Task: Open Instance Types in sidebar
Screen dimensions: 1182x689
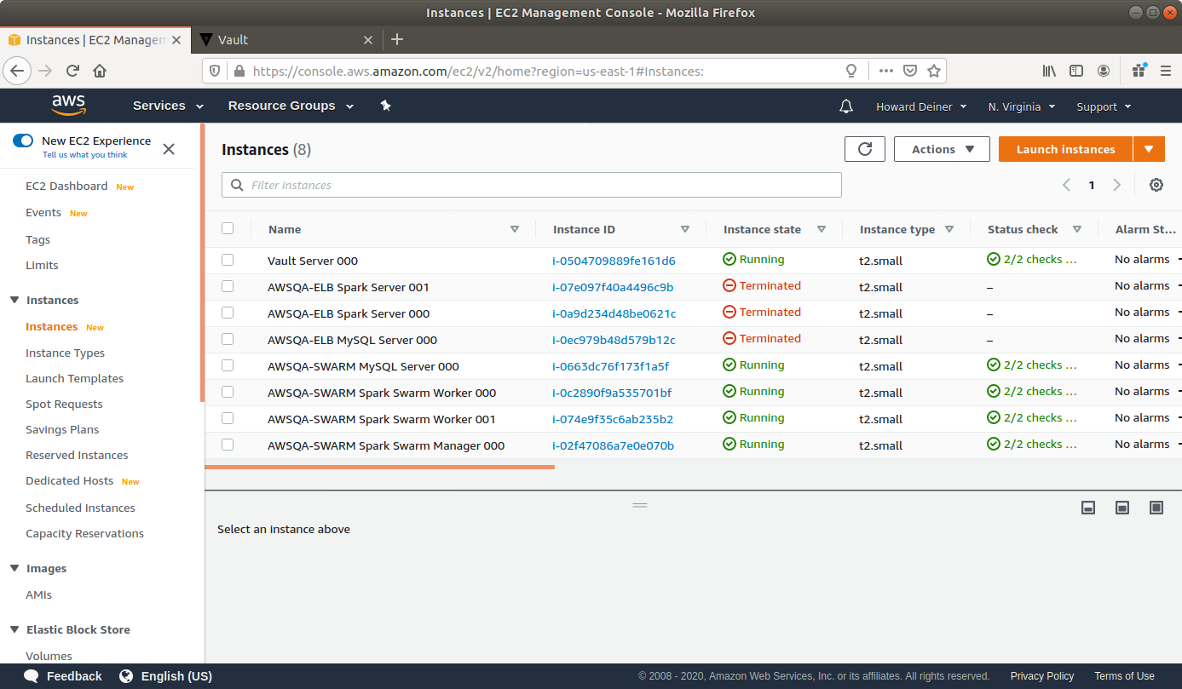Action: (65, 353)
